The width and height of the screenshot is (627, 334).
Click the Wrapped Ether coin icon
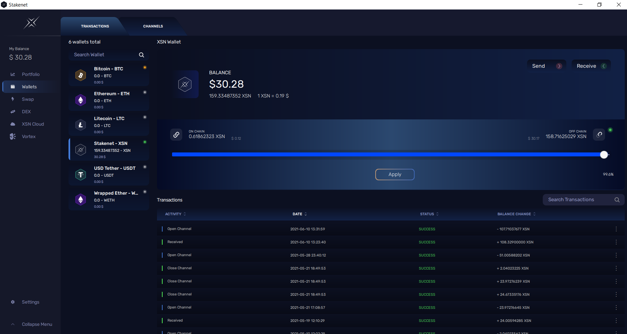[81, 200]
